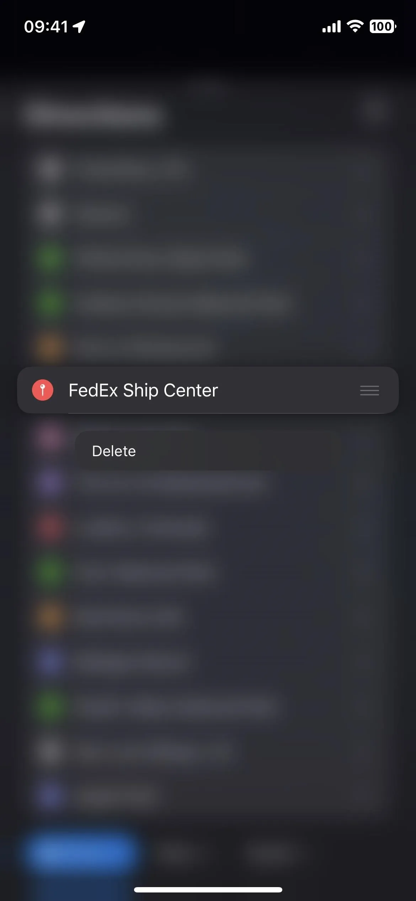The image size is (416, 901).
Task: Tap the topmost blurred gray list icon
Action: click(x=50, y=168)
